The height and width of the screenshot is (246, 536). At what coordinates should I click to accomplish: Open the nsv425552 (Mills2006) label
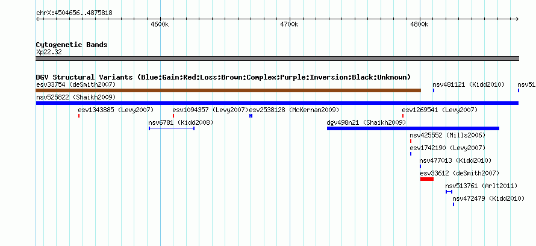coord(447,135)
